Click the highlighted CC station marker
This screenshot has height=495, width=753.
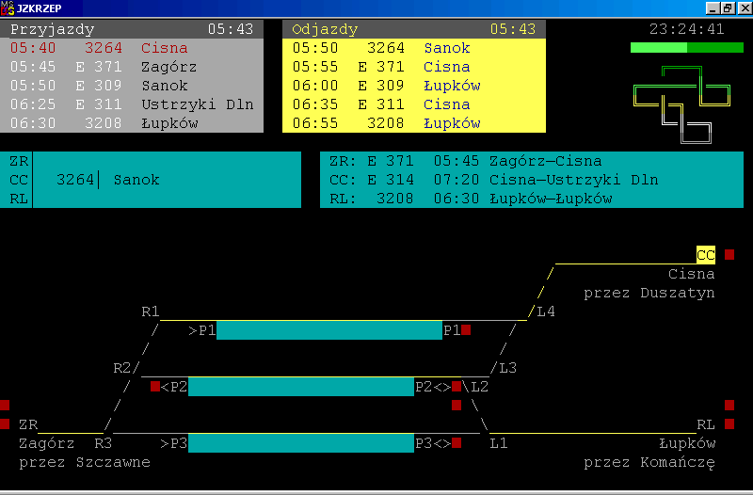coord(706,255)
